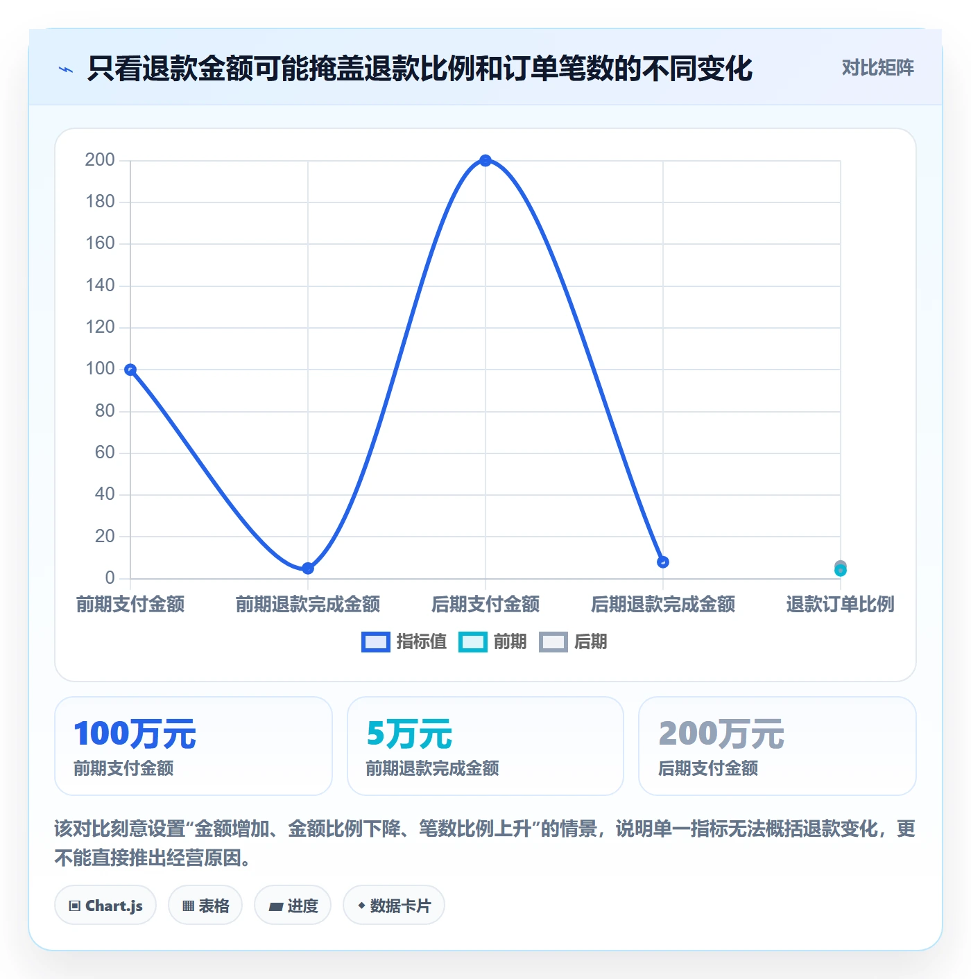Select the 表格 tag
This screenshot has height=979, width=971.
[x=205, y=905]
